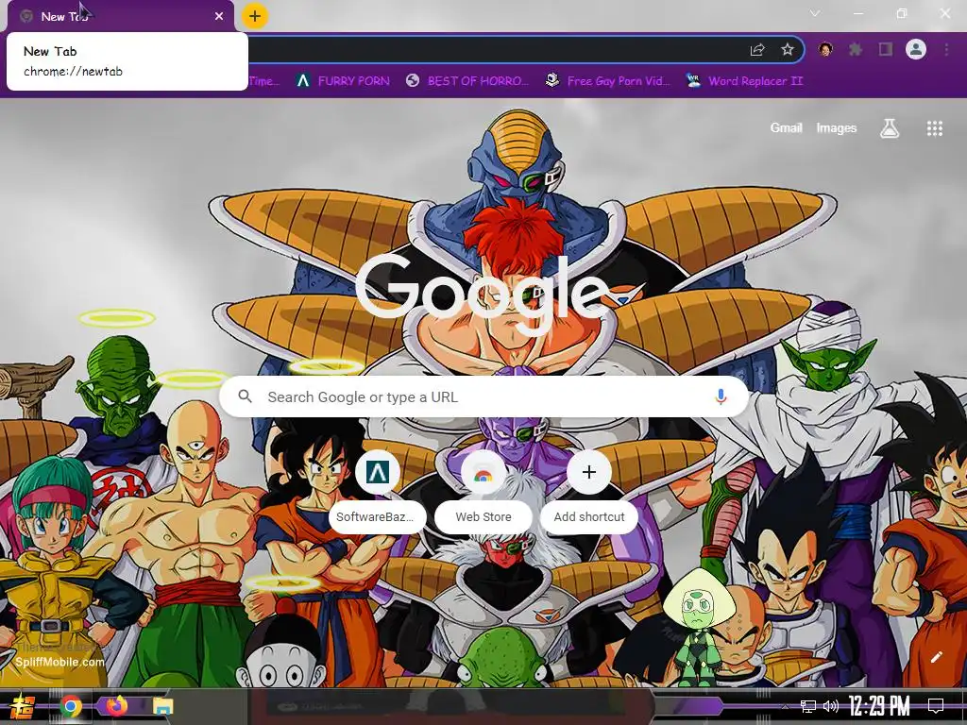The image size is (967, 725).
Task: Open the Chrome profile avatar
Action: click(916, 49)
